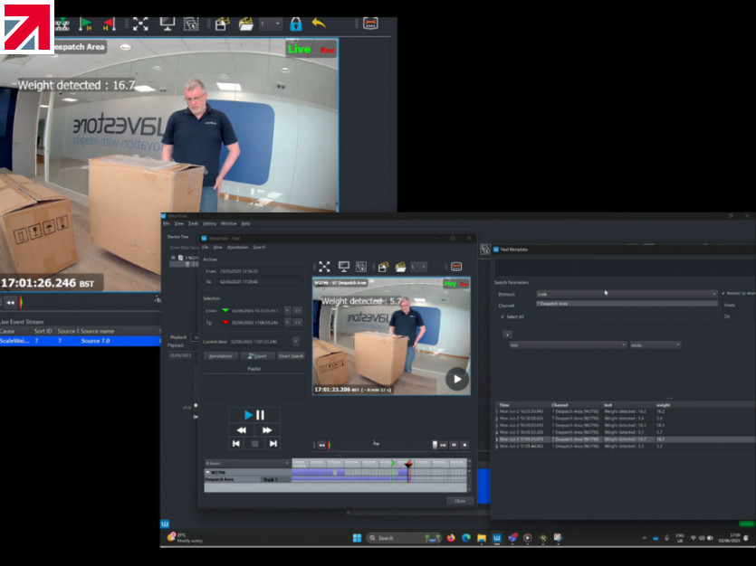Collapse the W2796 timeline tree row
This screenshot has width=756, height=566.
coord(208,473)
